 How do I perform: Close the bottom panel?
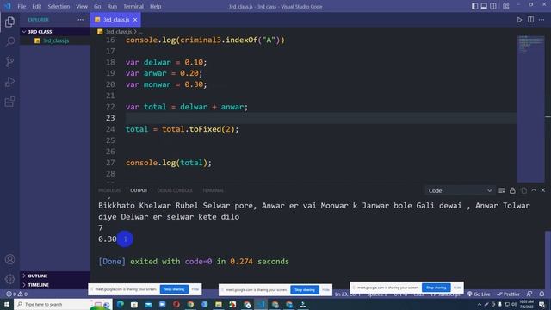pyautogui.click(x=543, y=190)
